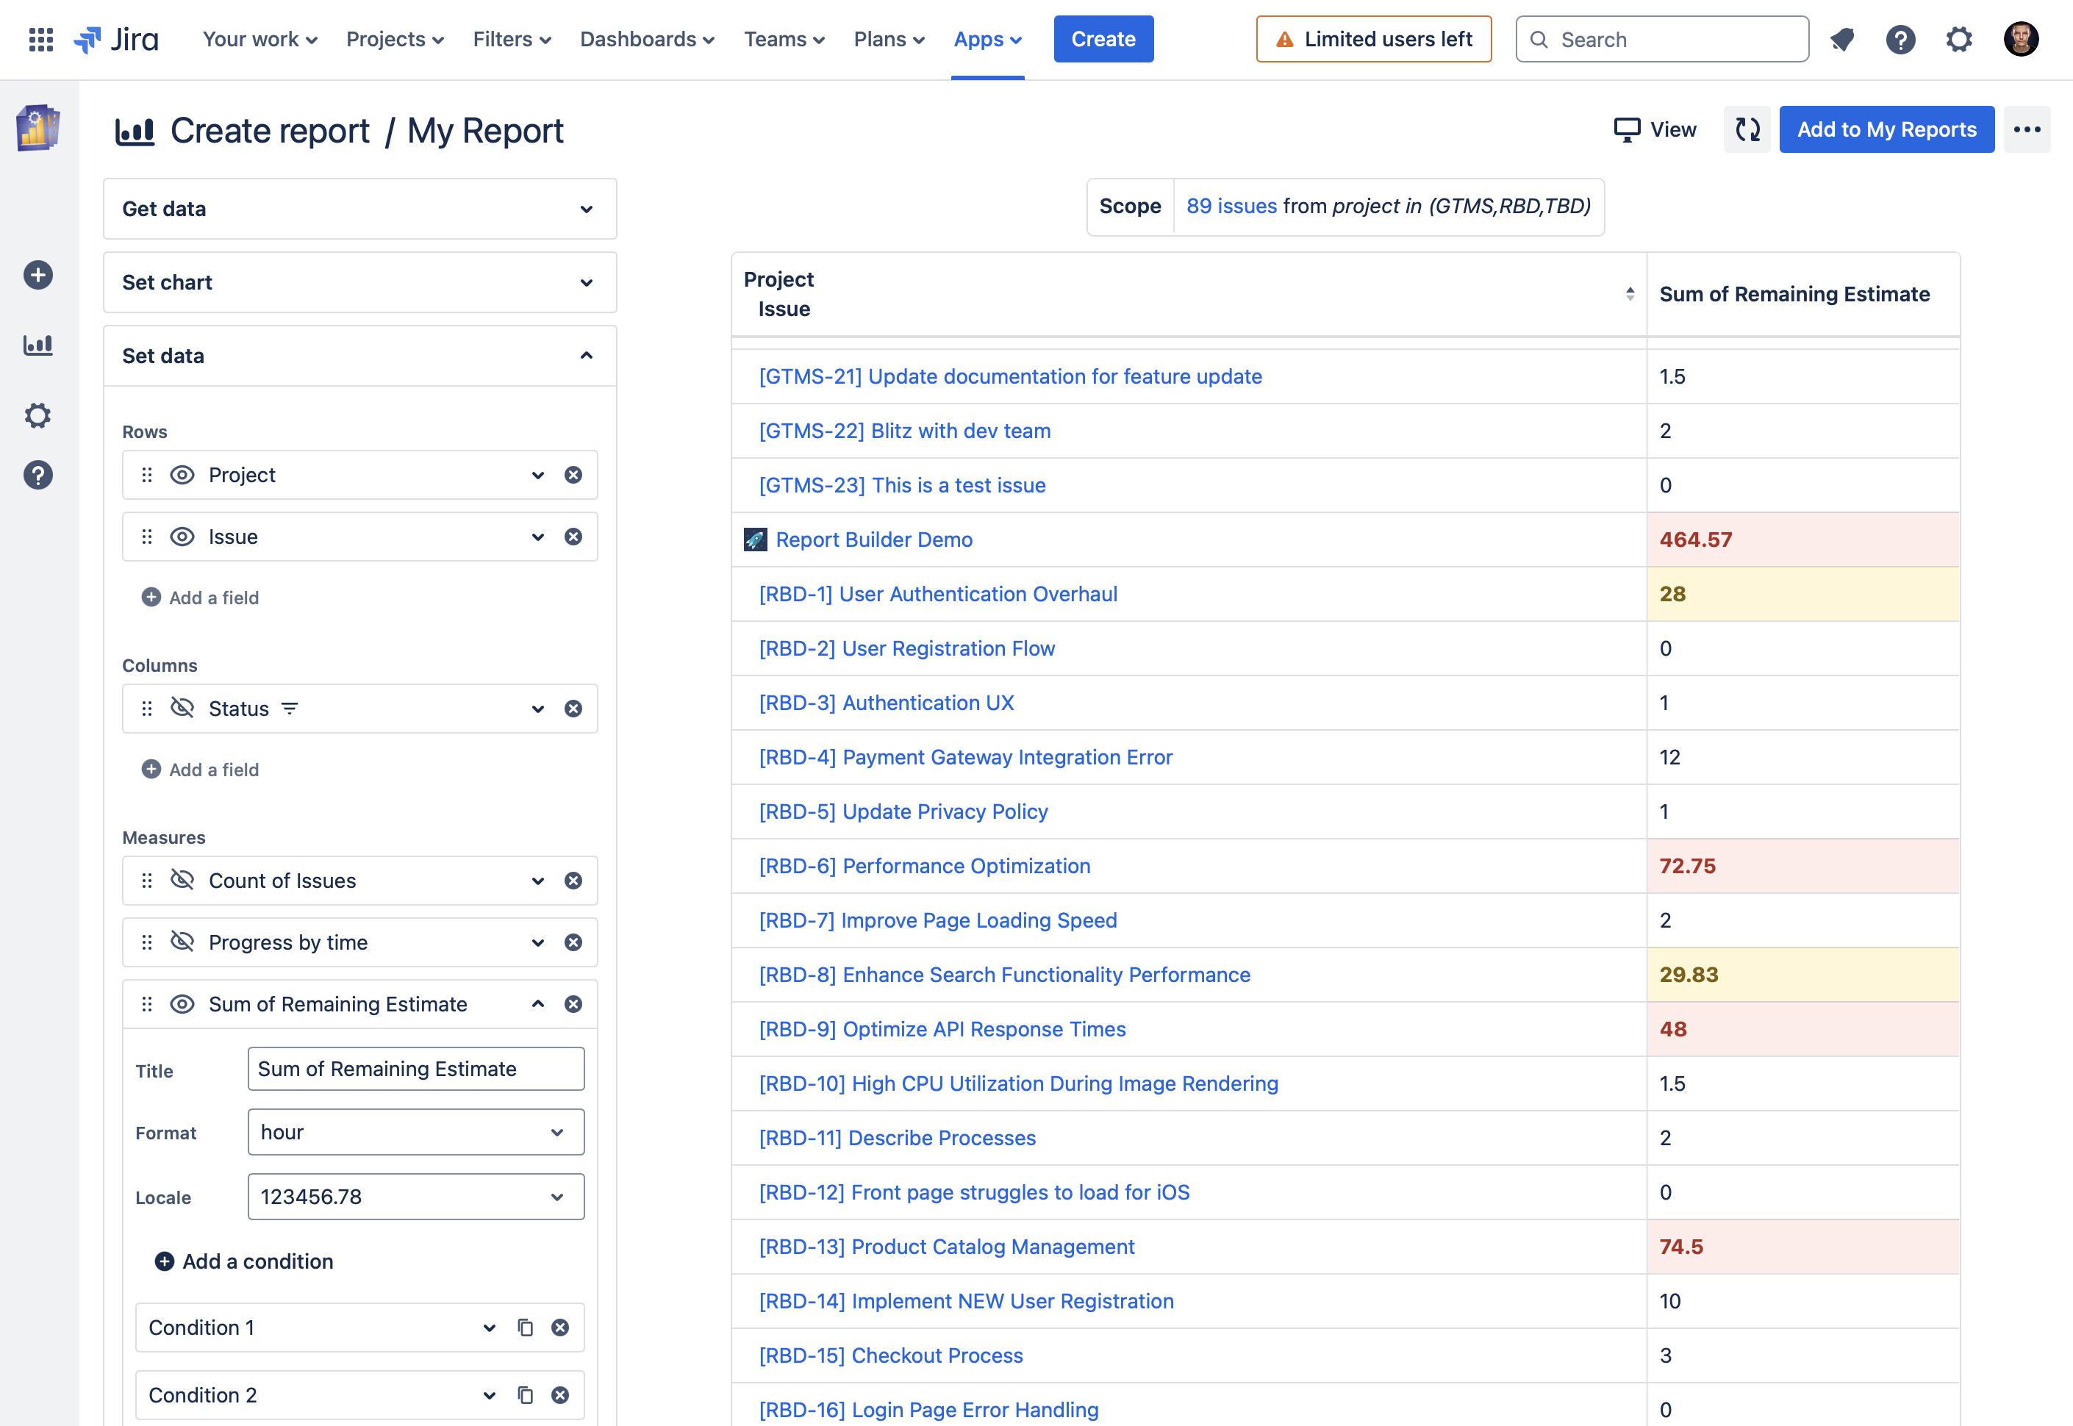Click Add a condition
2073x1426 pixels.
244,1261
